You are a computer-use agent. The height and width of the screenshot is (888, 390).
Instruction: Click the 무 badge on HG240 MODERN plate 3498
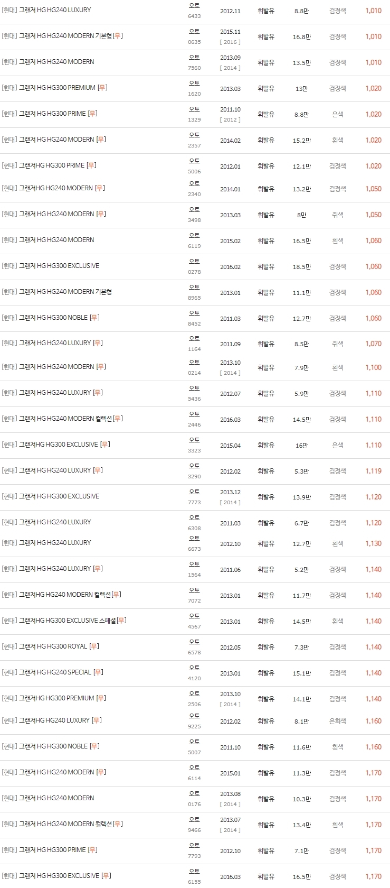pos(101,214)
